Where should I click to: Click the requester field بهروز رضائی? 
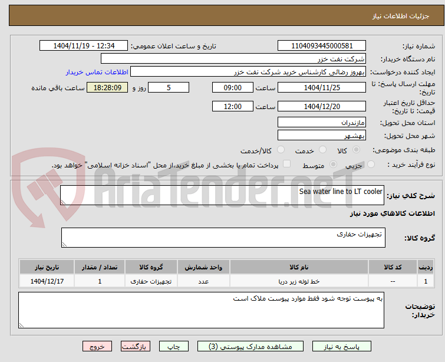(248, 71)
